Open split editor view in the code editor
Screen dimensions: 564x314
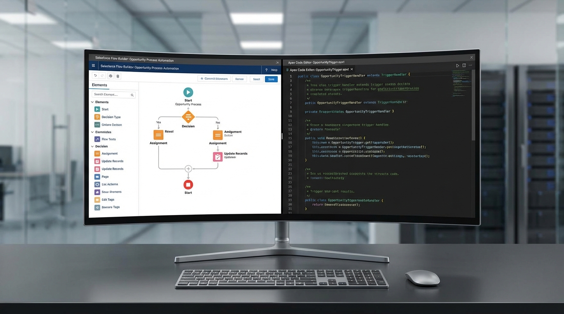coord(464,65)
